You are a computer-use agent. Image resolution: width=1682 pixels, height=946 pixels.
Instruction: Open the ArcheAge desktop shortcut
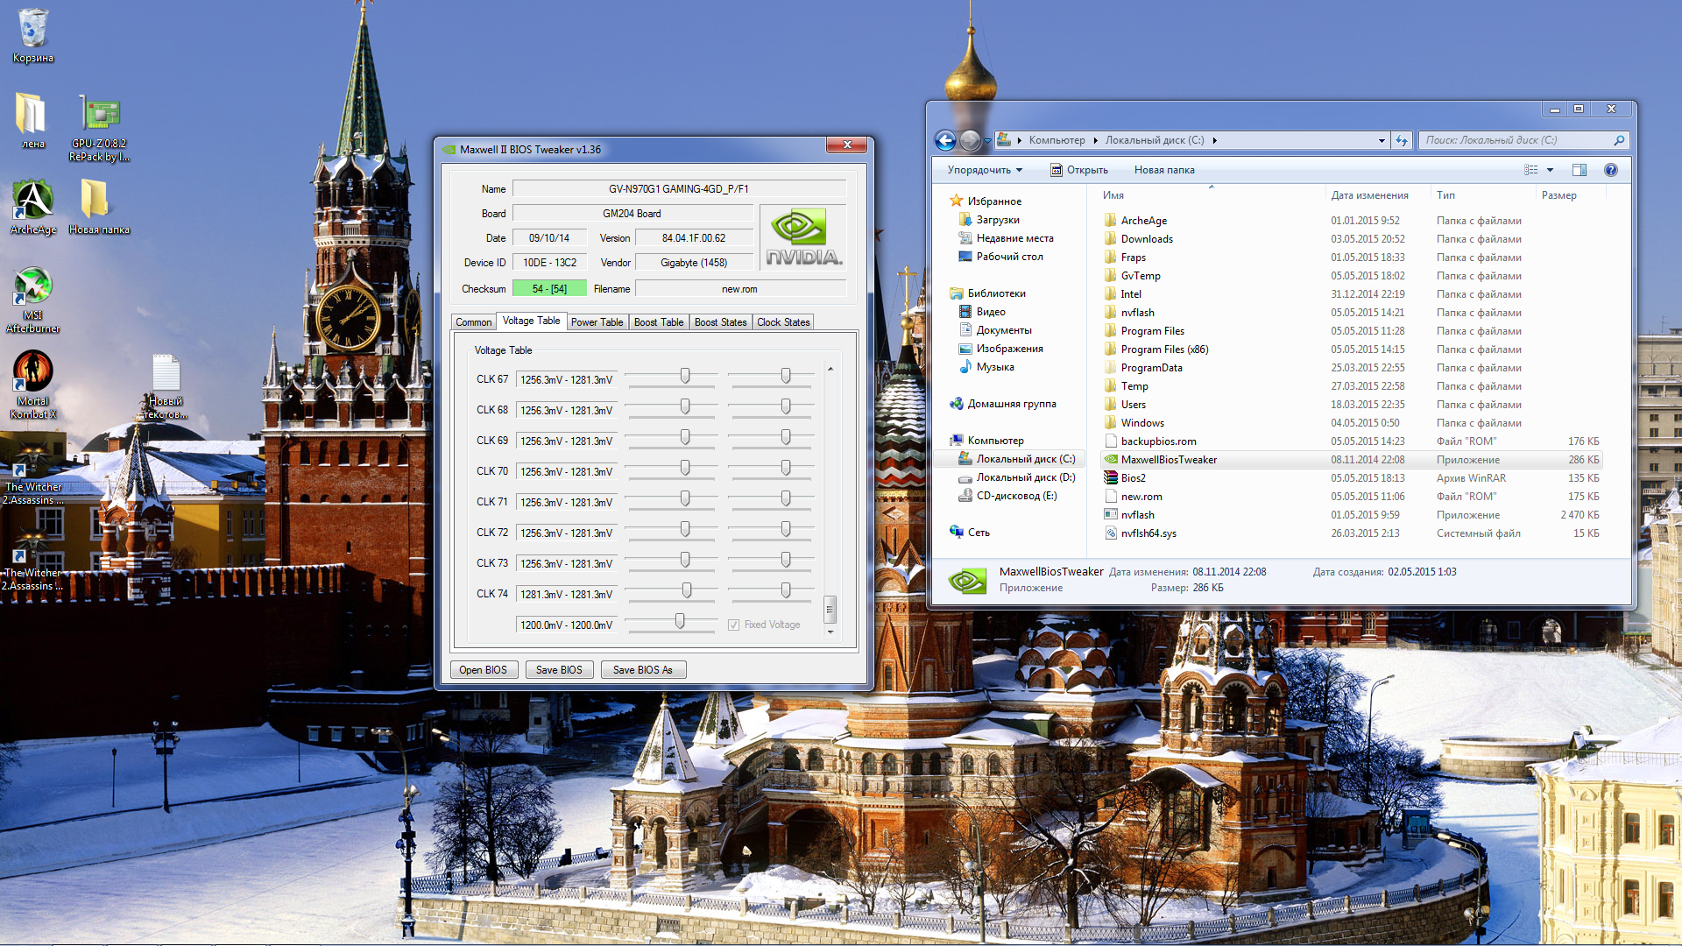tap(32, 202)
